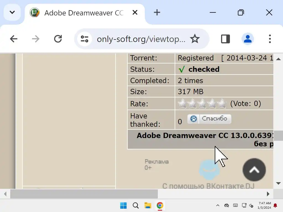Click the cloud sync tray icon

(x=227, y=205)
